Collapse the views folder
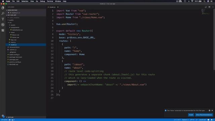215x121 pixels. 12,33
